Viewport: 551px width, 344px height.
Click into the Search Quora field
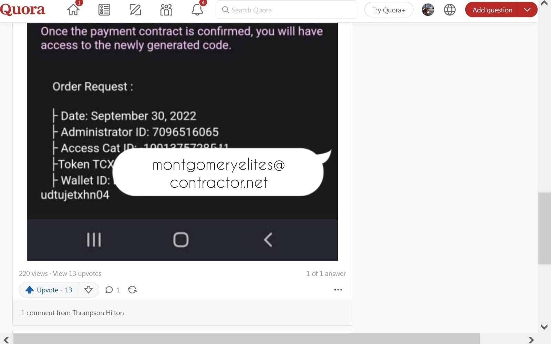click(x=286, y=10)
